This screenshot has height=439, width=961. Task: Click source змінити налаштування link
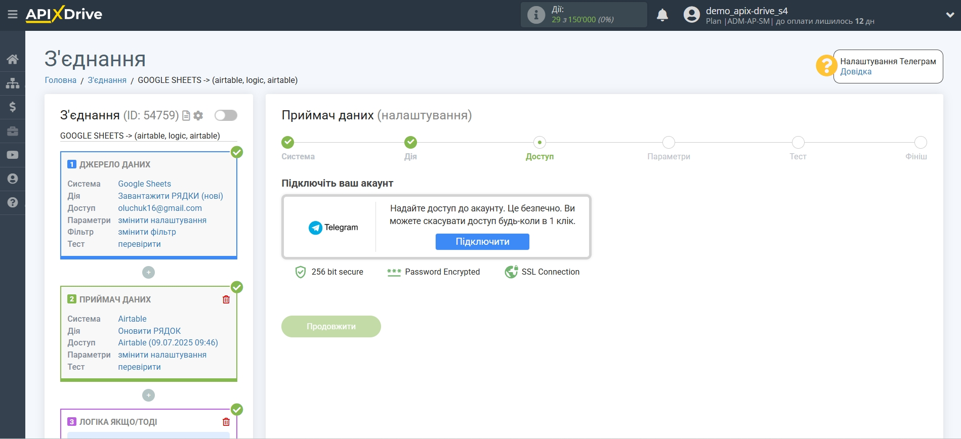[162, 221]
